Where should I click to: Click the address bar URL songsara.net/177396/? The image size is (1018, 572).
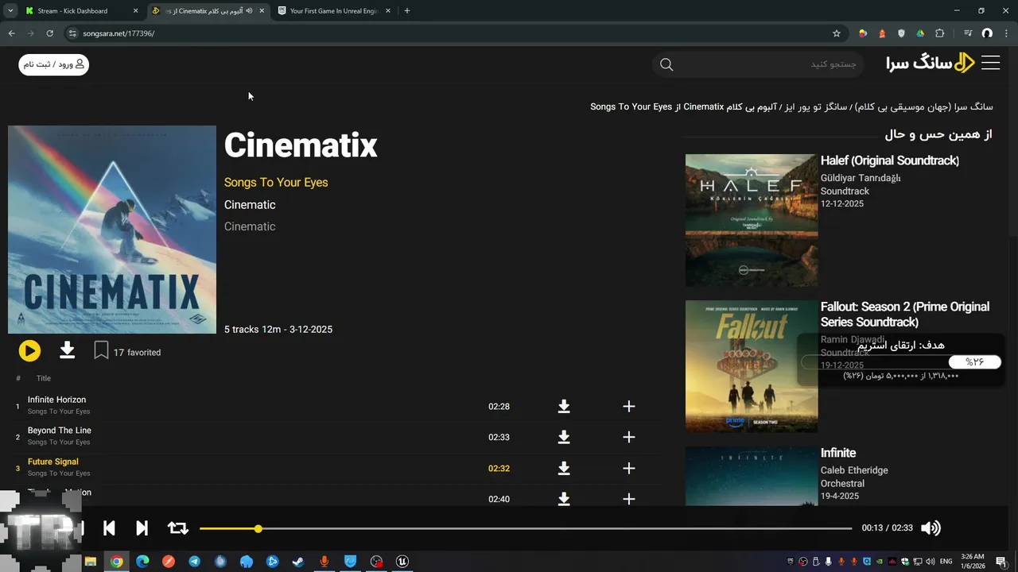119,33
